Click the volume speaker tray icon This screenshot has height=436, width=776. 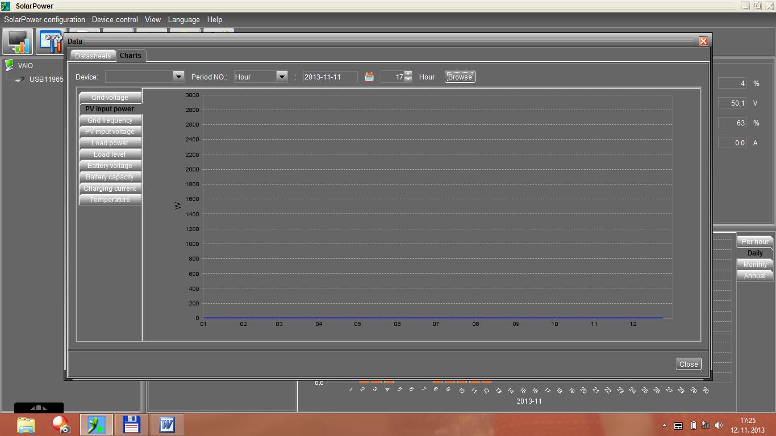719,425
